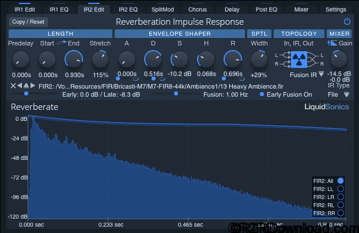The height and width of the screenshot is (233, 359).
Task: Toggle Early Fusion On indicator
Action: coord(262,94)
